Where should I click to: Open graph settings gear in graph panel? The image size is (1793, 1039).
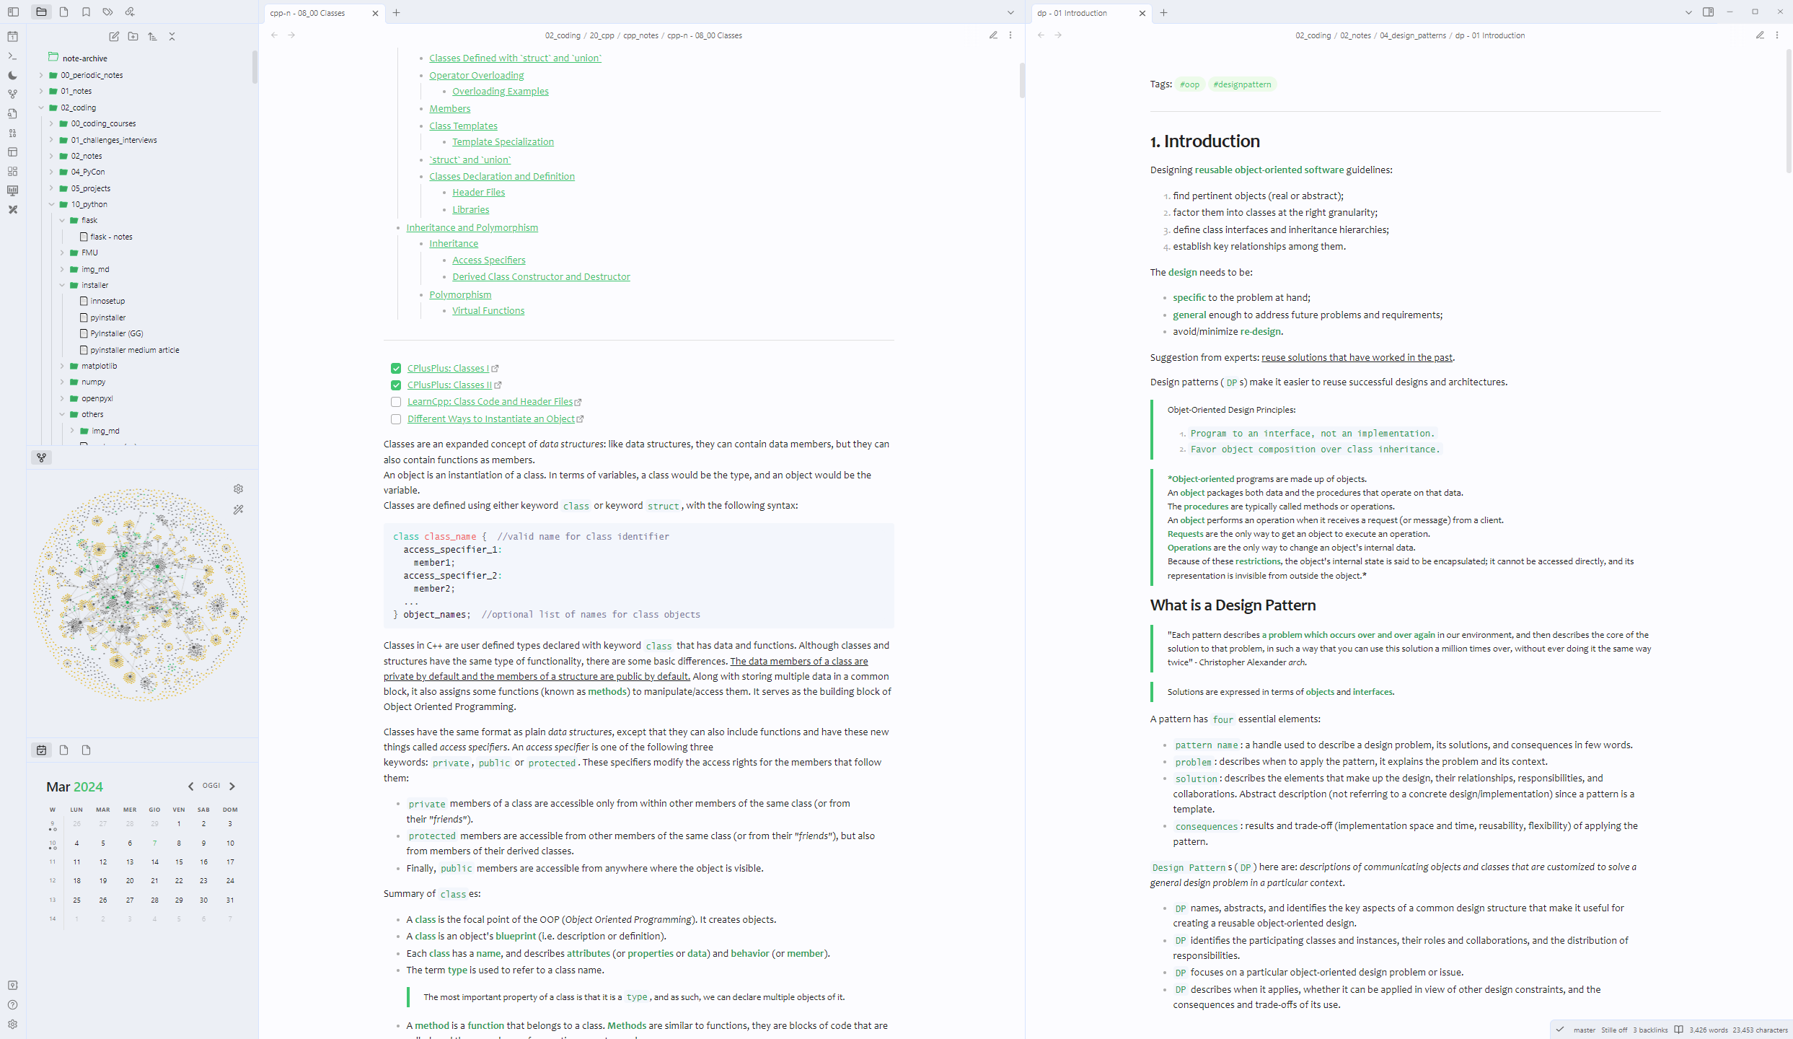(238, 489)
